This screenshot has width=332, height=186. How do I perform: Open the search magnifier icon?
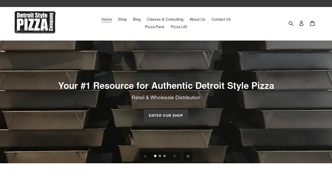click(291, 24)
